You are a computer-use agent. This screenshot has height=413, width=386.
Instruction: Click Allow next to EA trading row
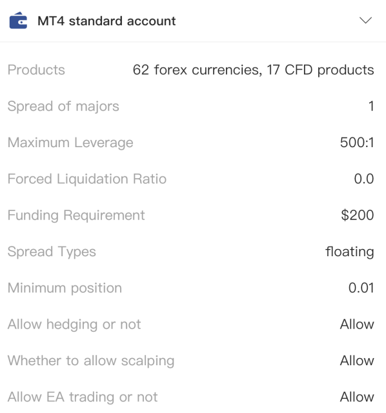tap(357, 397)
